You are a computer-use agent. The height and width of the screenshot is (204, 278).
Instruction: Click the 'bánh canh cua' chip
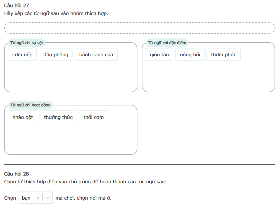pyautogui.click(x=96, y=54)
